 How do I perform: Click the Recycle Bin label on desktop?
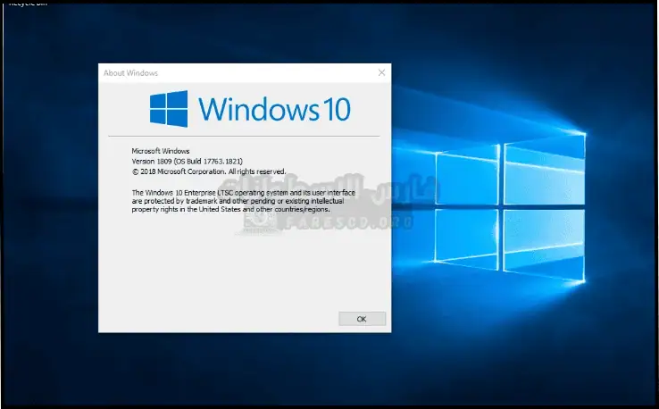pyautogui.click(x=28, y=4)
